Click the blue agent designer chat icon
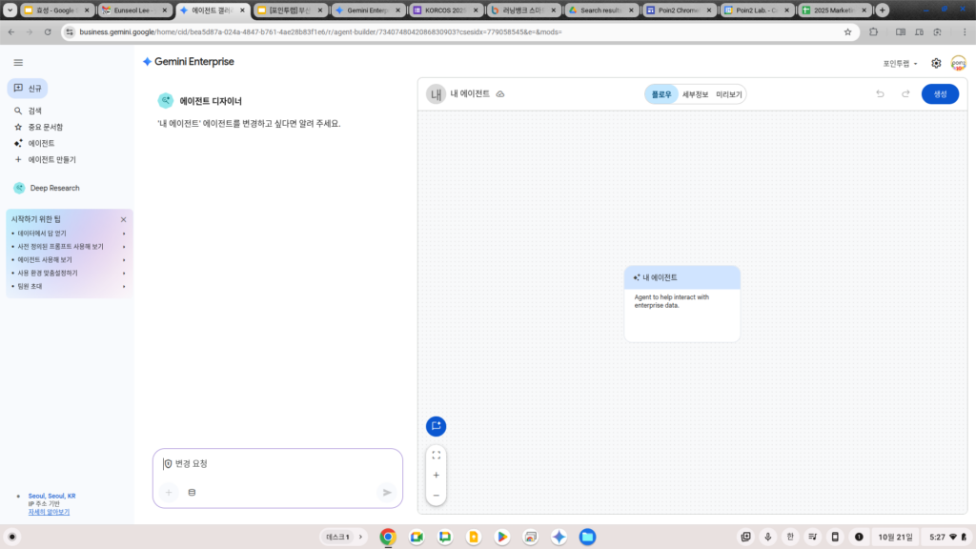This screenshot has height=549, width=976. pyautogui.click(x=436, y=426)
